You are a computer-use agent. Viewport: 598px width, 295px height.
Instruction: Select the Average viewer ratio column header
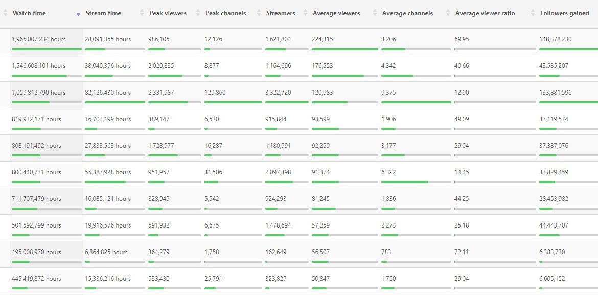(x=485, y=13)
